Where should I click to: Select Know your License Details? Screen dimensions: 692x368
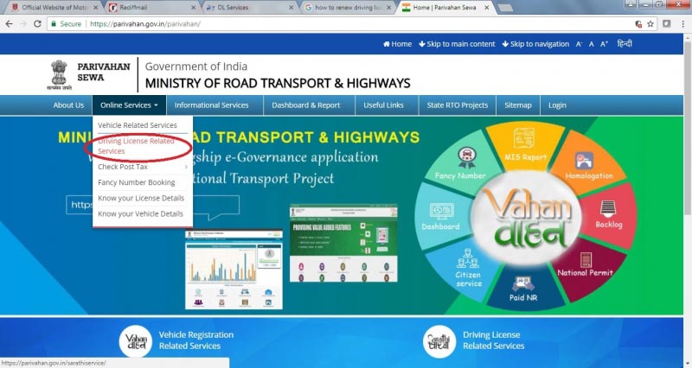click(143, 198)
